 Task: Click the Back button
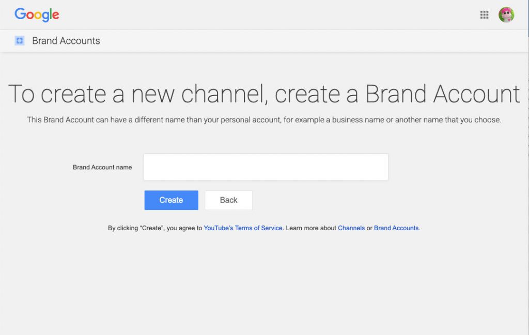click(229, 200)
